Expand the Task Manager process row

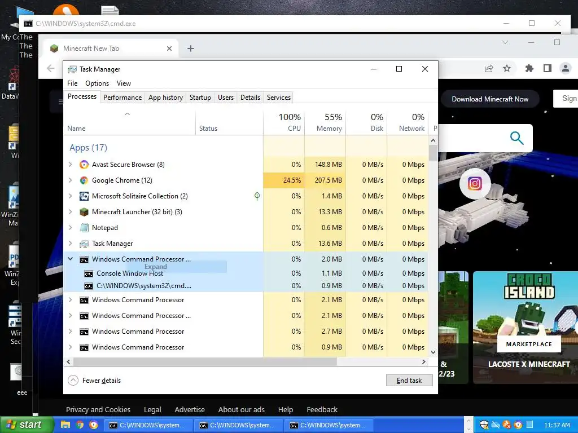71,244
